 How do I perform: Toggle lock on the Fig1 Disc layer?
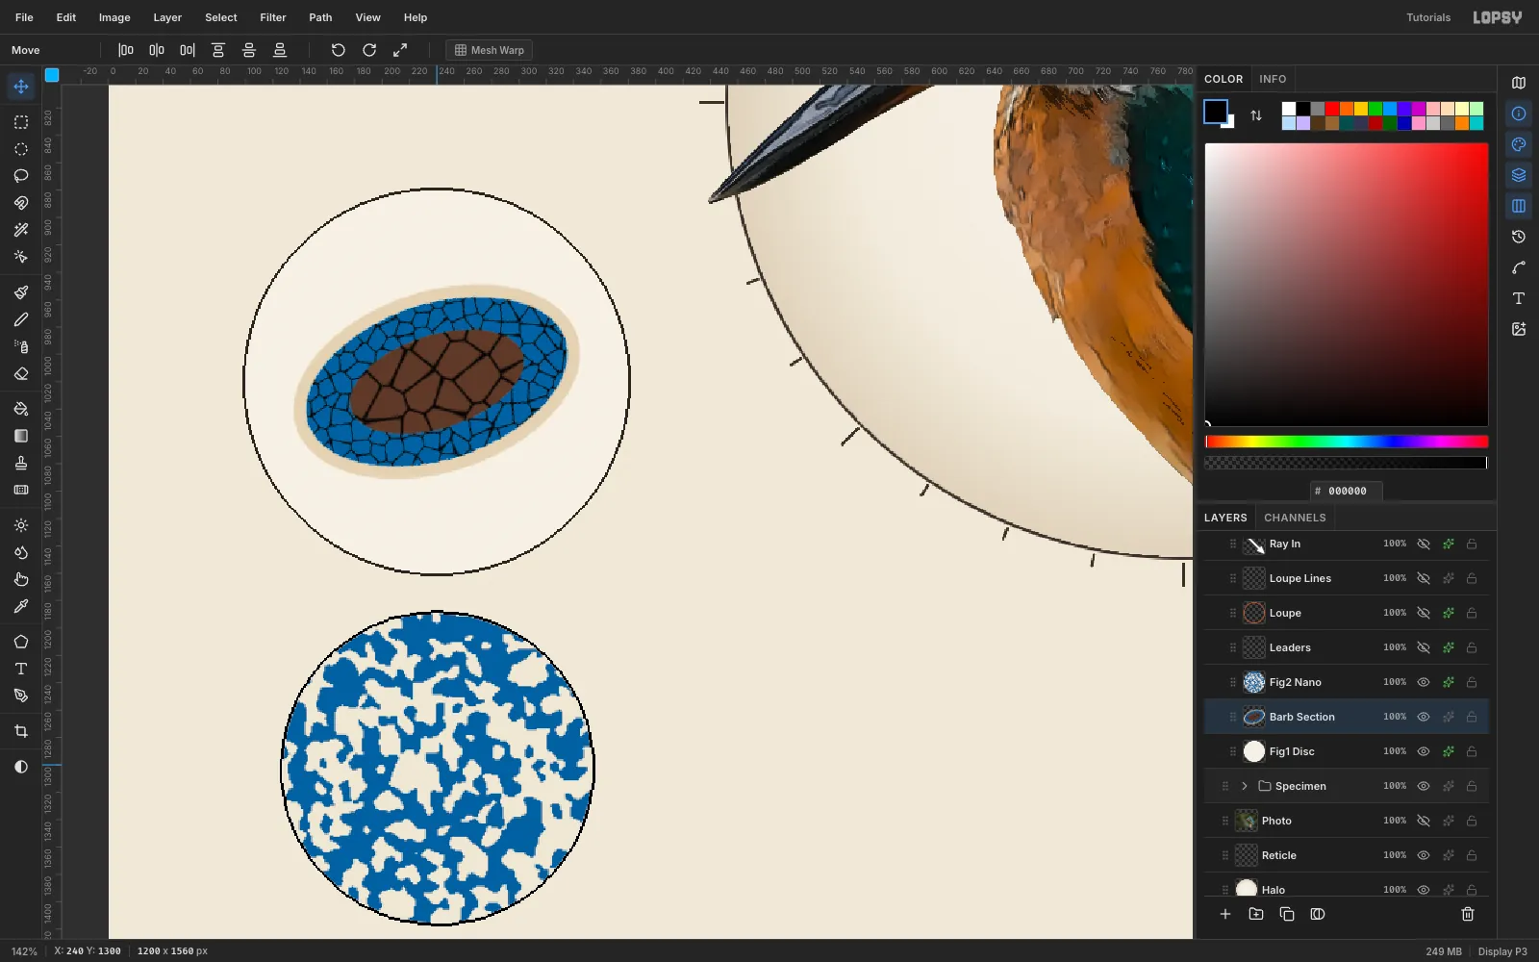(x=1472, y=751)
